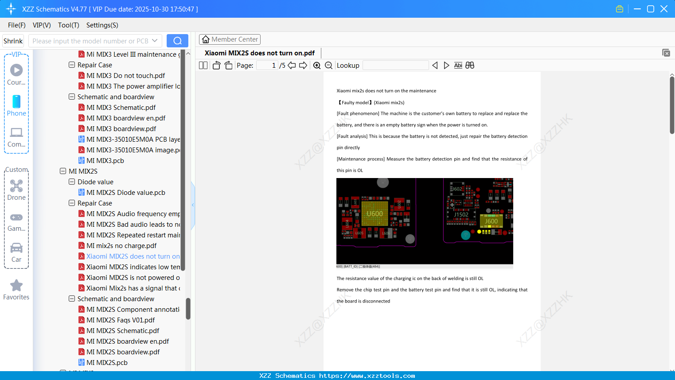The width and height of the screenshot is (675, 380).
Task: Open the File(F) menu
Action: pyautogui.click(x=17, y=25)
